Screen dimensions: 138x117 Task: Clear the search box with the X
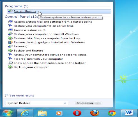(65, 103)
